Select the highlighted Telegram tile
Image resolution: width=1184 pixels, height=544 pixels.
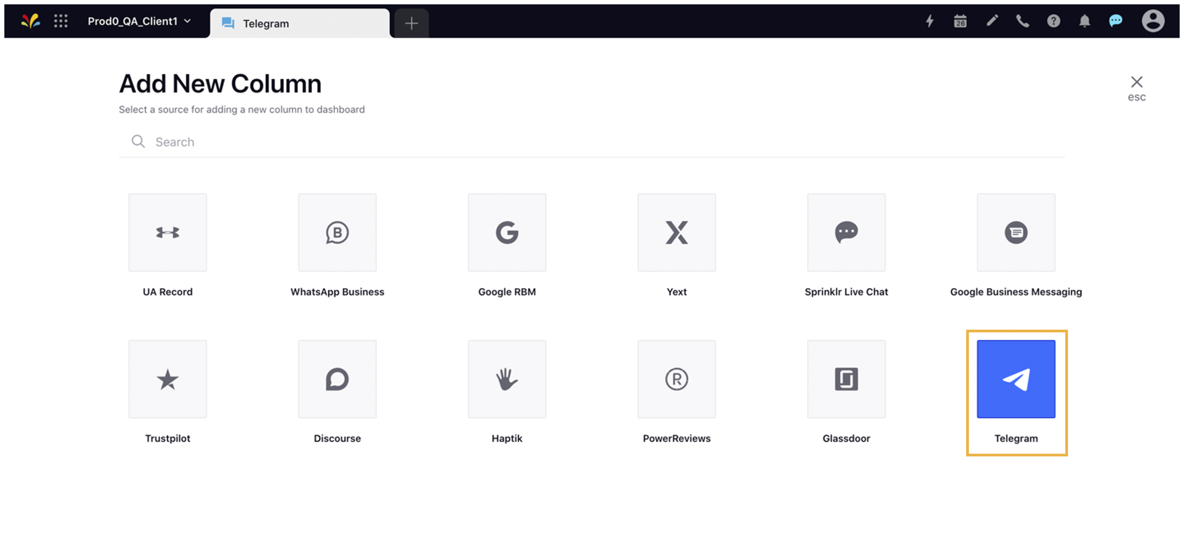coord(1016,379)
